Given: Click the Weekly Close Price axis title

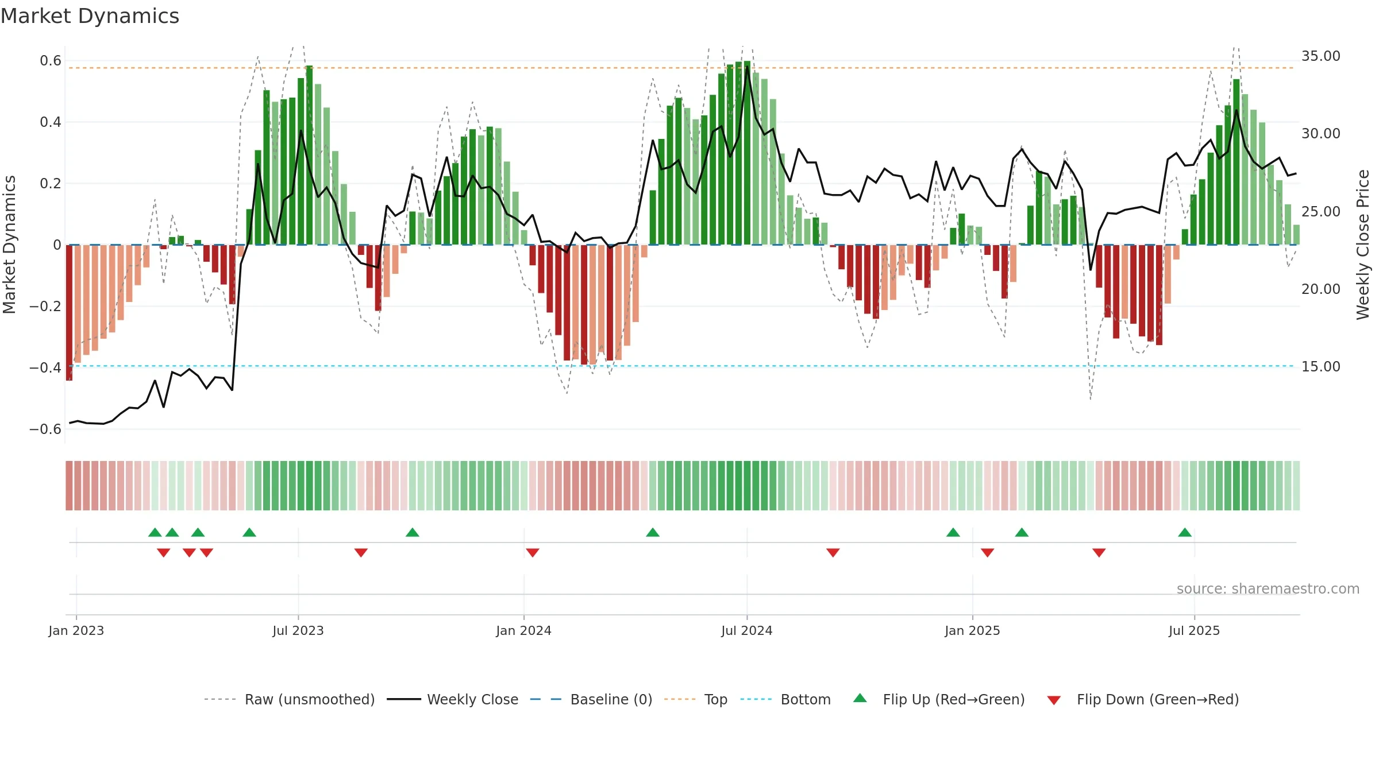Looking at the screenshot, I should [x=1363, y=245].
